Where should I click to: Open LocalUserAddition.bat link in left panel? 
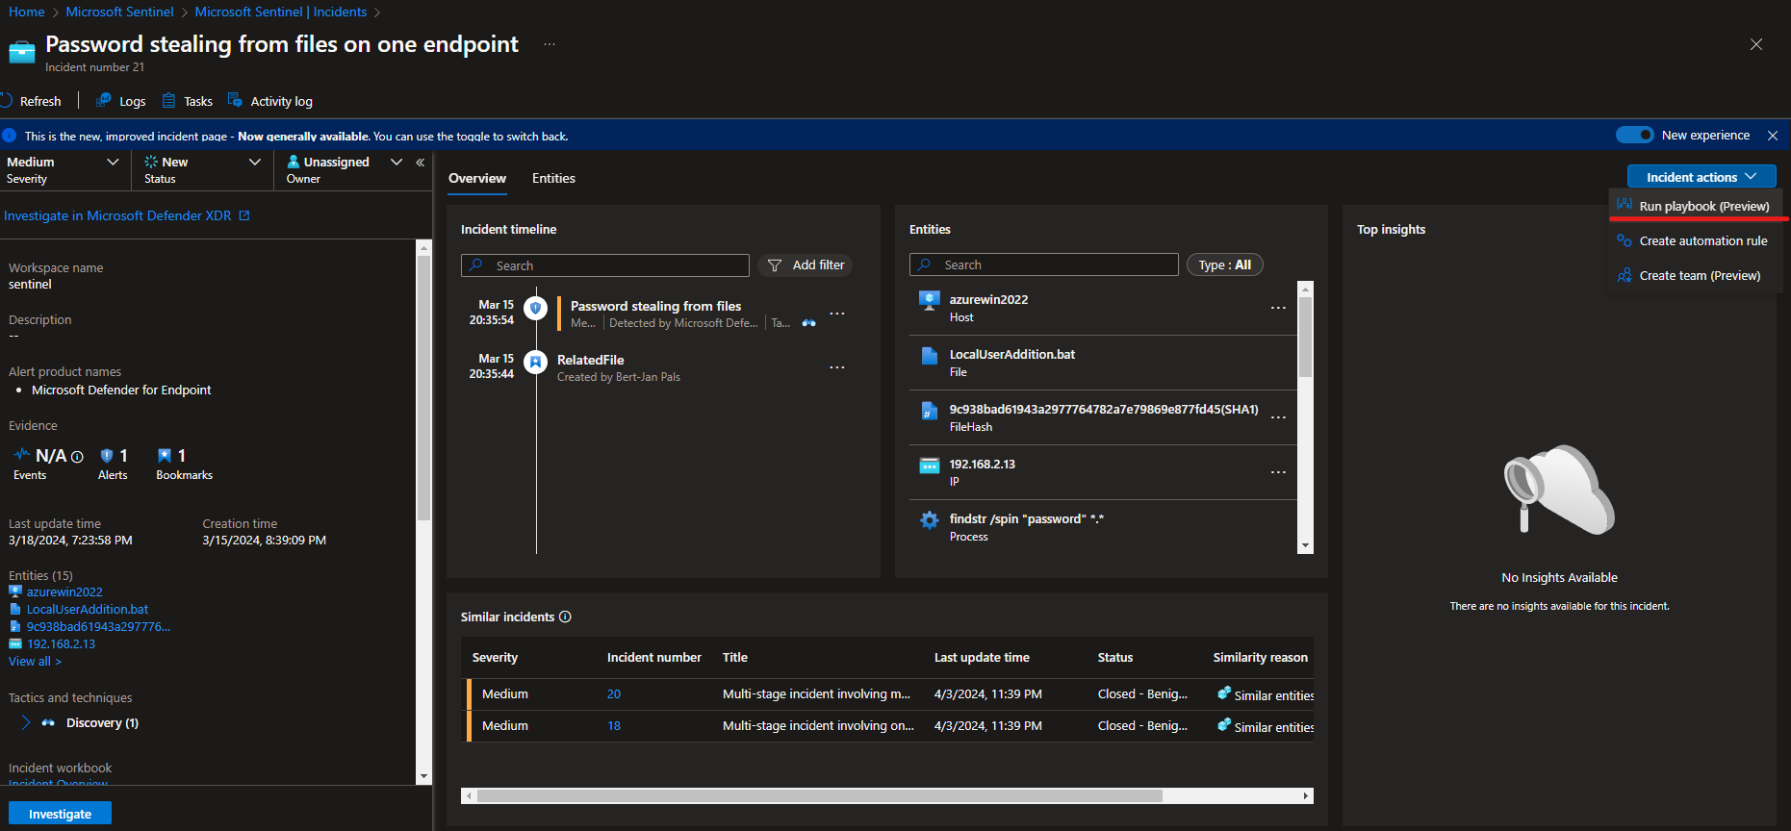coord(88,609)
